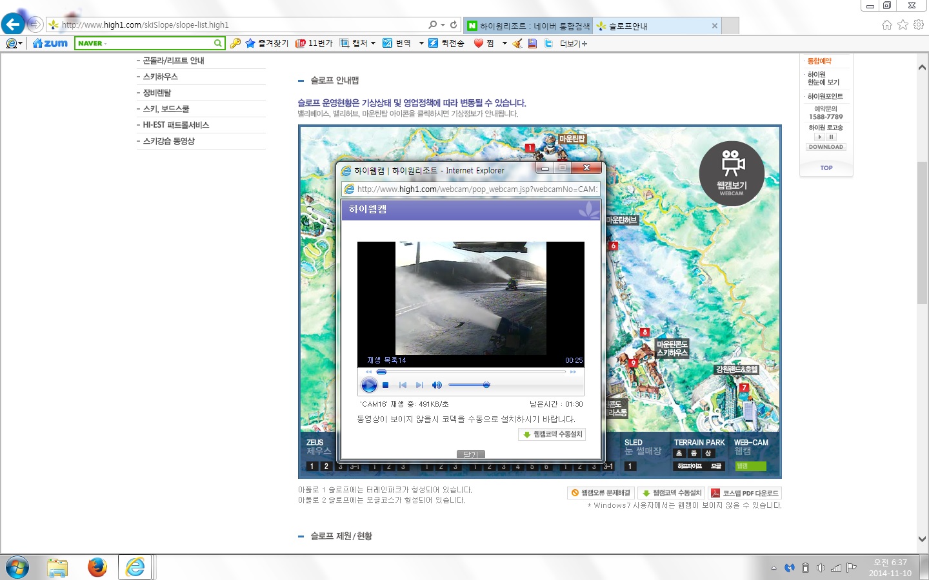Expand the 캡처 dropdown arrow
Screen dimensions: 929x580
(373, 43)
